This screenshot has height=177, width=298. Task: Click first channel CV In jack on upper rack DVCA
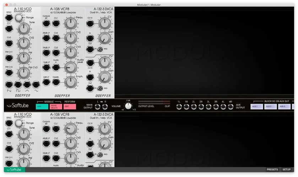point(90,24)
